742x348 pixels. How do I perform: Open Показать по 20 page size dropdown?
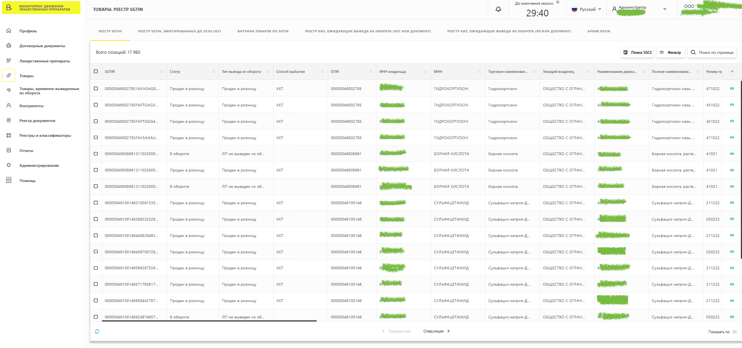(734, 332)
